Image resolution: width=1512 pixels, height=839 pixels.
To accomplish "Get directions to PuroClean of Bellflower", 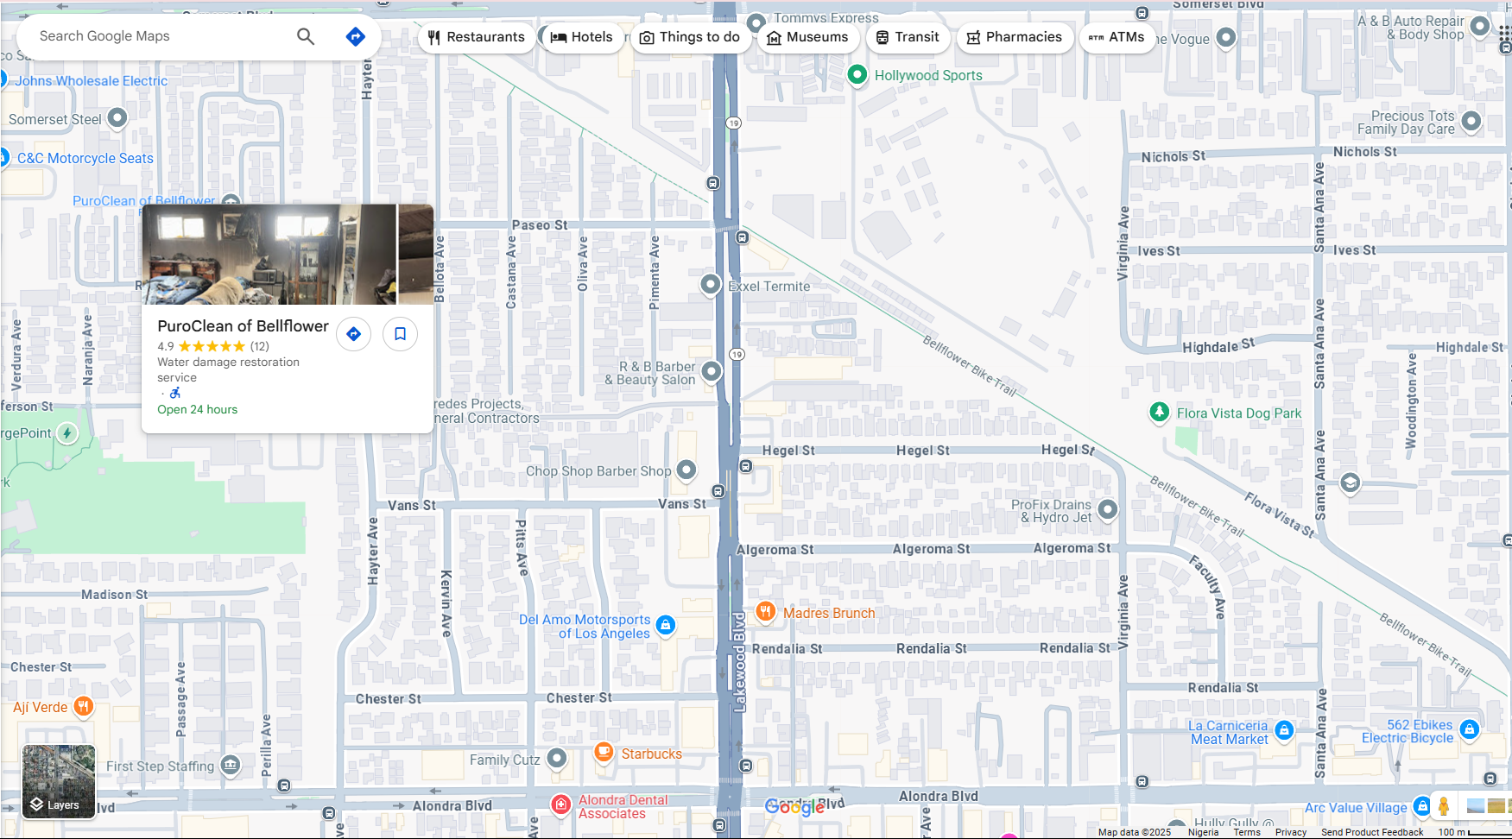I will 353,334.
